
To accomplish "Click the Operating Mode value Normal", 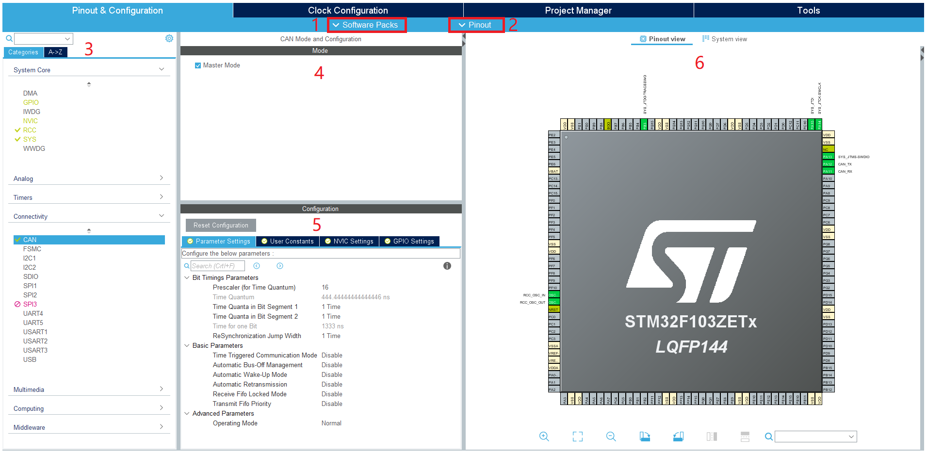I will tap(331, 423).
